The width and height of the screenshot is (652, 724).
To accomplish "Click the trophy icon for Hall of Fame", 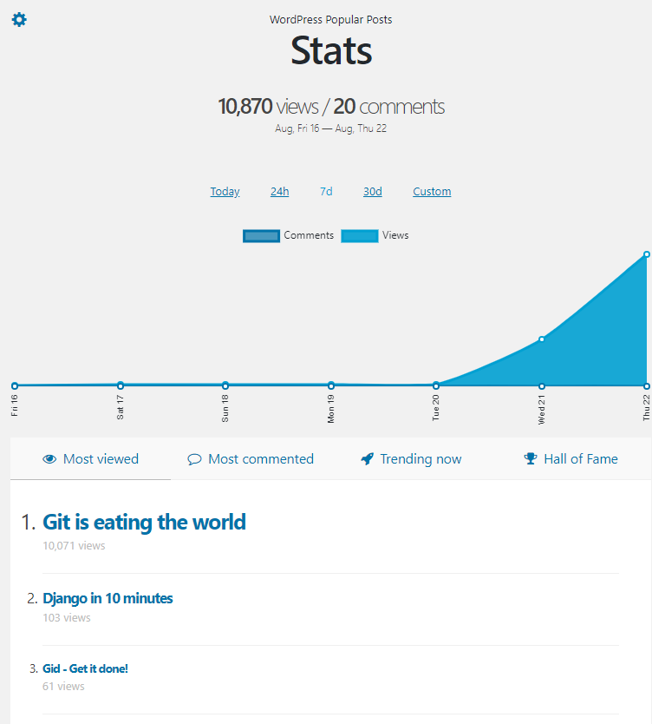I will click(x=531, y=459).
